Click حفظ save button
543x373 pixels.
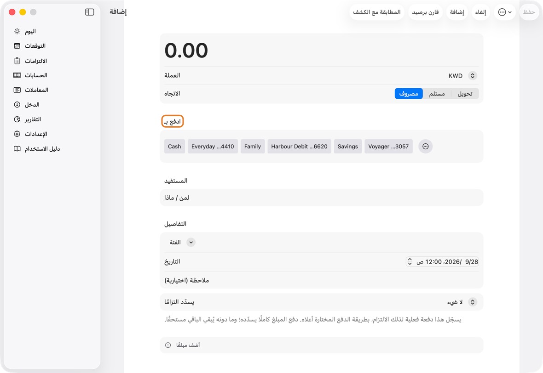click(x=529, y=12)
